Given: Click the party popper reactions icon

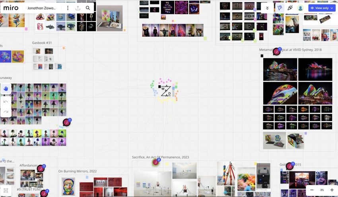Looking at the screenshot, I should [x=290, y=8].
